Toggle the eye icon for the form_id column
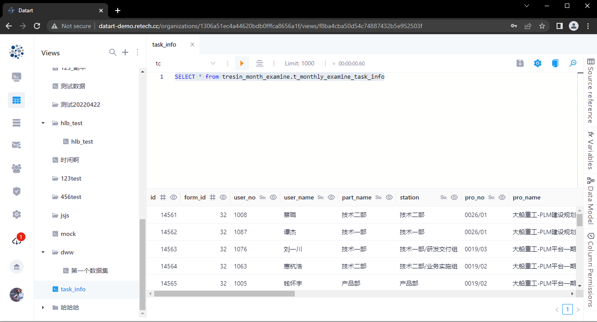 (x=223, y=197)
